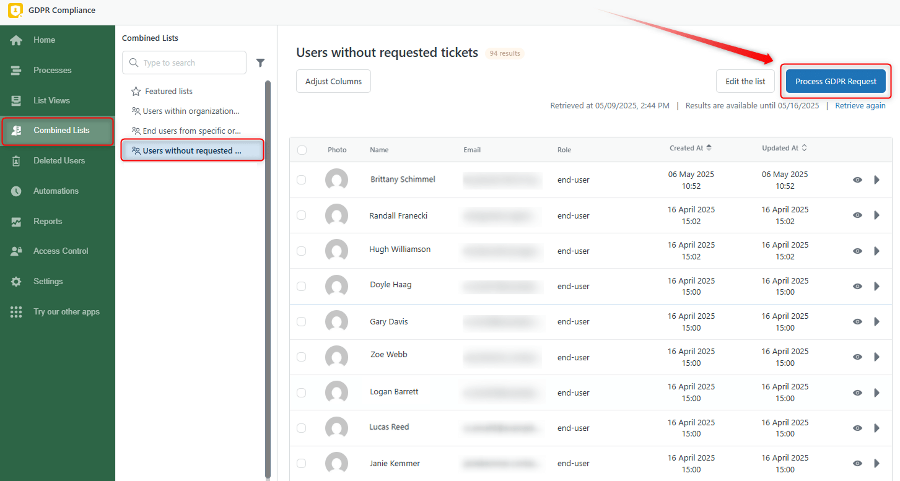Click the Deleted Users icon in sidebar
This screenshot has width=900, height=481.
coord(16,161)
